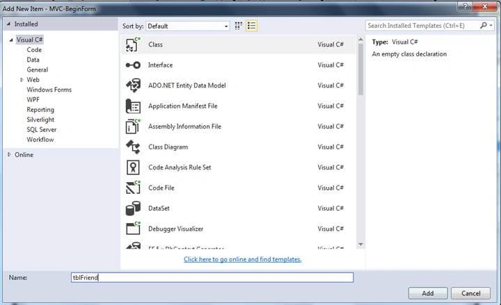Click the Code Analysis Rule Set icon
Screen dimensions: 501x305
[x=133, y=167]
